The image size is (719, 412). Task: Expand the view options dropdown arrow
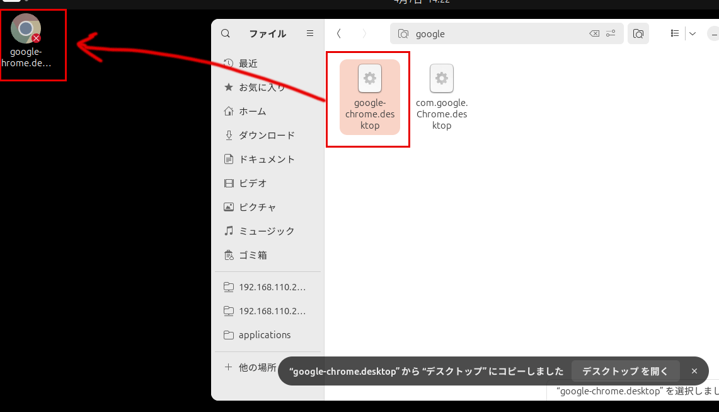[693, 33]
